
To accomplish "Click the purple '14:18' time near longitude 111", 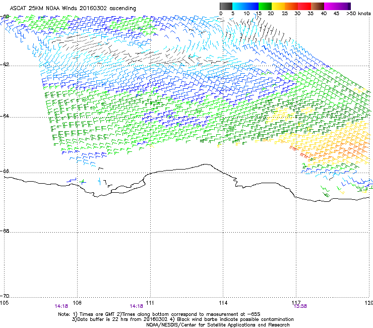I will coord(136,306).
